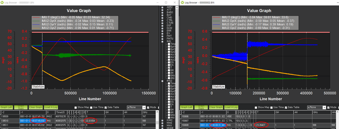
Task: Expand the IOMC tree node
Action: pyautogui.click(x=163, y=120)
